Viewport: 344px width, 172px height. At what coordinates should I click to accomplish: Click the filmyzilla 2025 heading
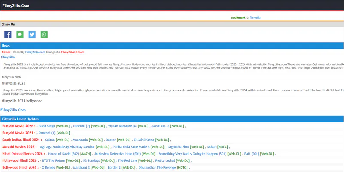pos(14,83)
